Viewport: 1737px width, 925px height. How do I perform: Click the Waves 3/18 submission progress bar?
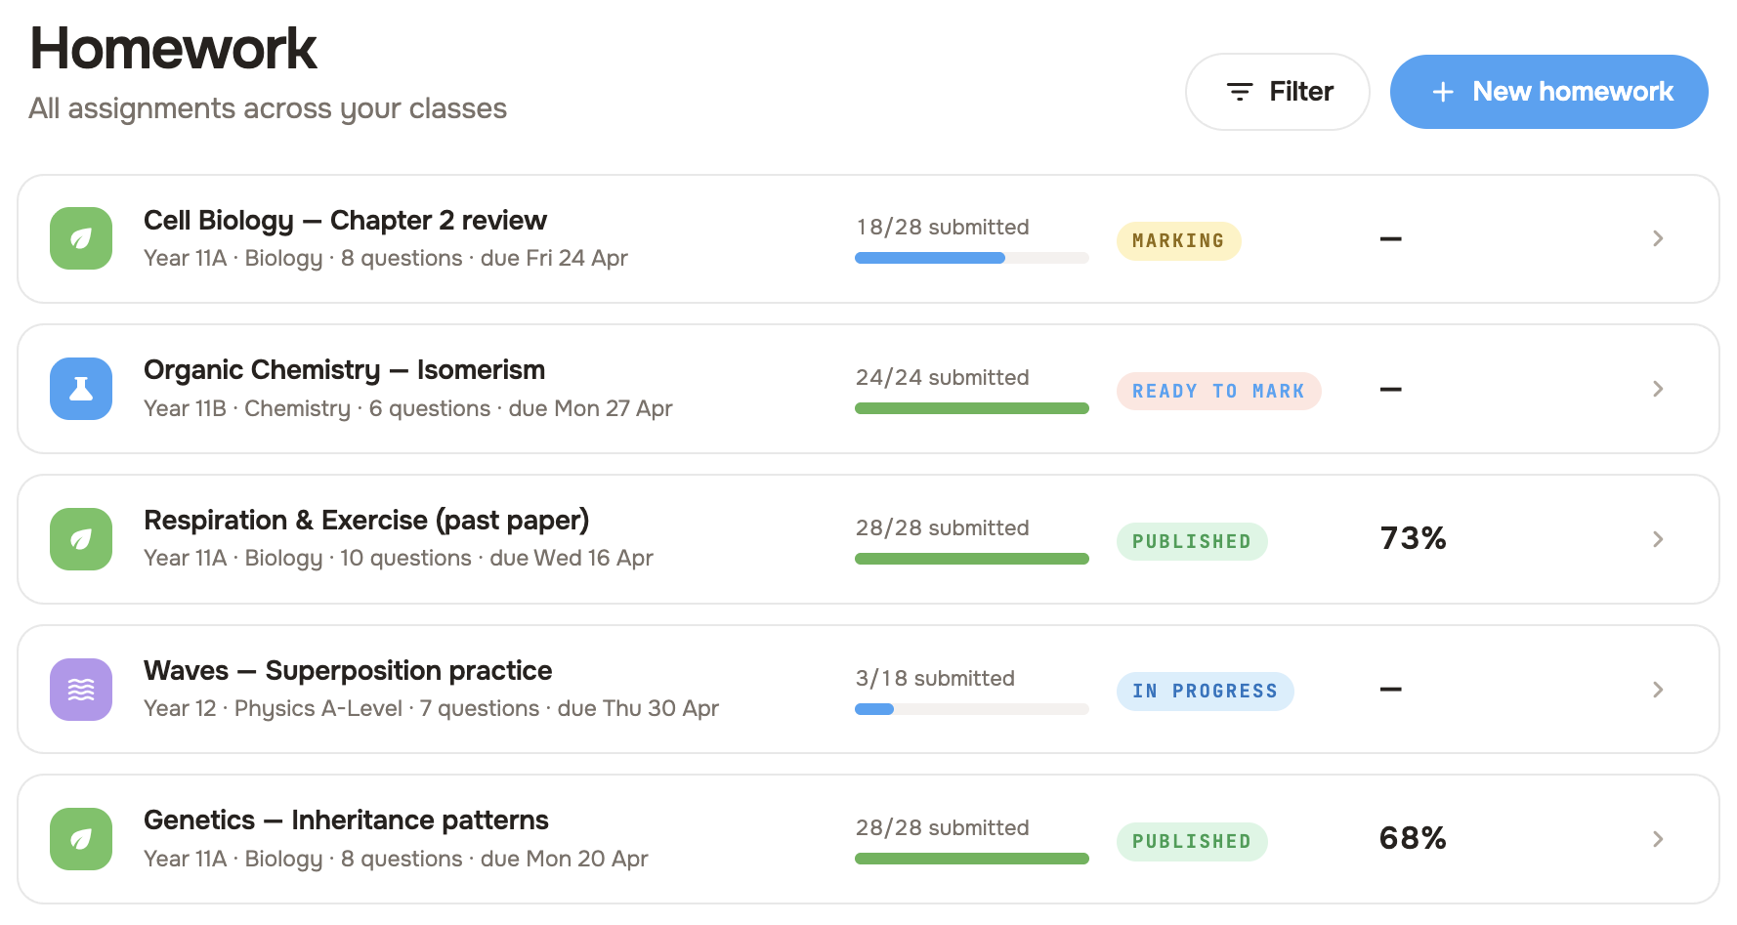[971, 709]
